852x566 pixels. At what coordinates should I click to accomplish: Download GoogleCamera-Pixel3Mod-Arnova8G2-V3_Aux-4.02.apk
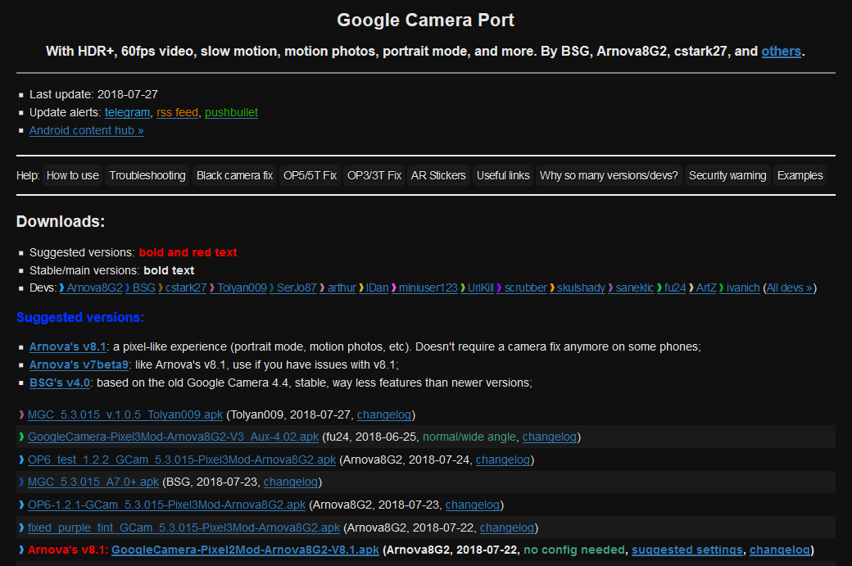(x=174, y=437)
